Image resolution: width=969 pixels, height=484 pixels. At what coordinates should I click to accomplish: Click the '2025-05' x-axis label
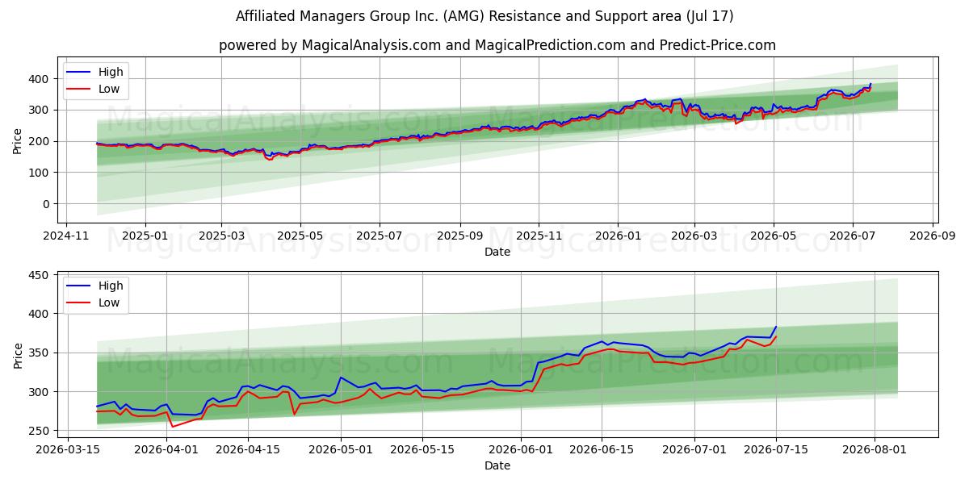point(300,236)
